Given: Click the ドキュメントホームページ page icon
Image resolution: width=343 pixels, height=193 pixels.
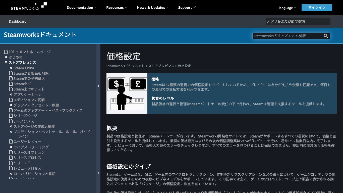Looking at the screenshot, I should coord(6,52).
